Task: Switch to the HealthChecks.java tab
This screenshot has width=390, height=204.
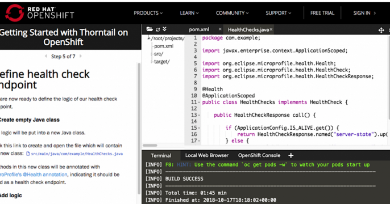Action: tap(248, 29)
